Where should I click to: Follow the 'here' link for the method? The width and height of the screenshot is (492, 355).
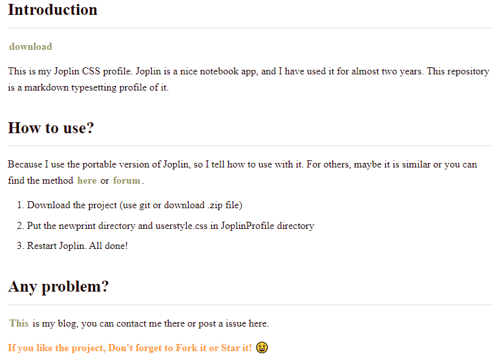pos(87,180)
